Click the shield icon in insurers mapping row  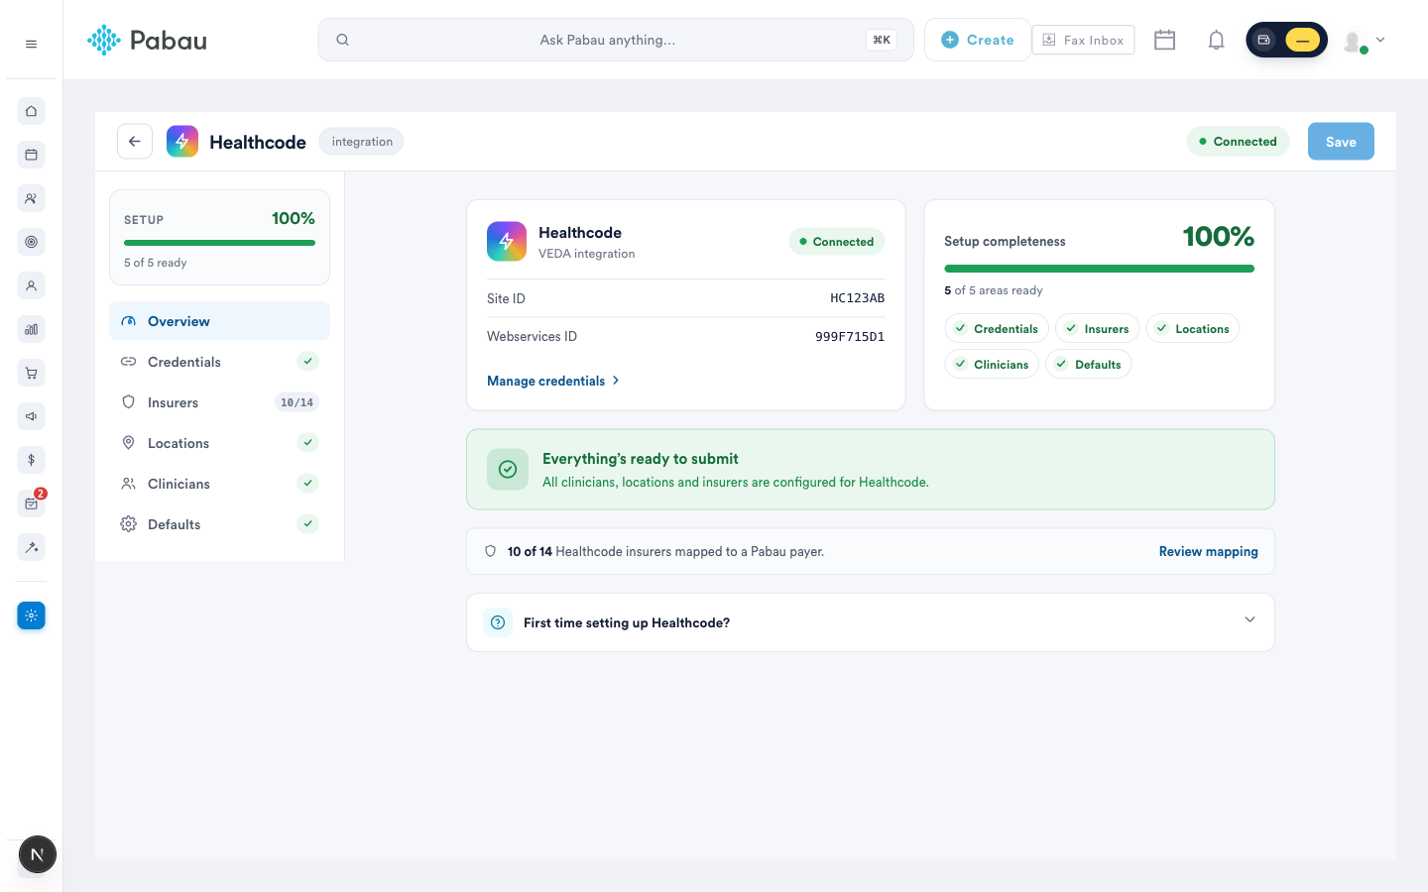pyautogui.click(x=490, y=551)
